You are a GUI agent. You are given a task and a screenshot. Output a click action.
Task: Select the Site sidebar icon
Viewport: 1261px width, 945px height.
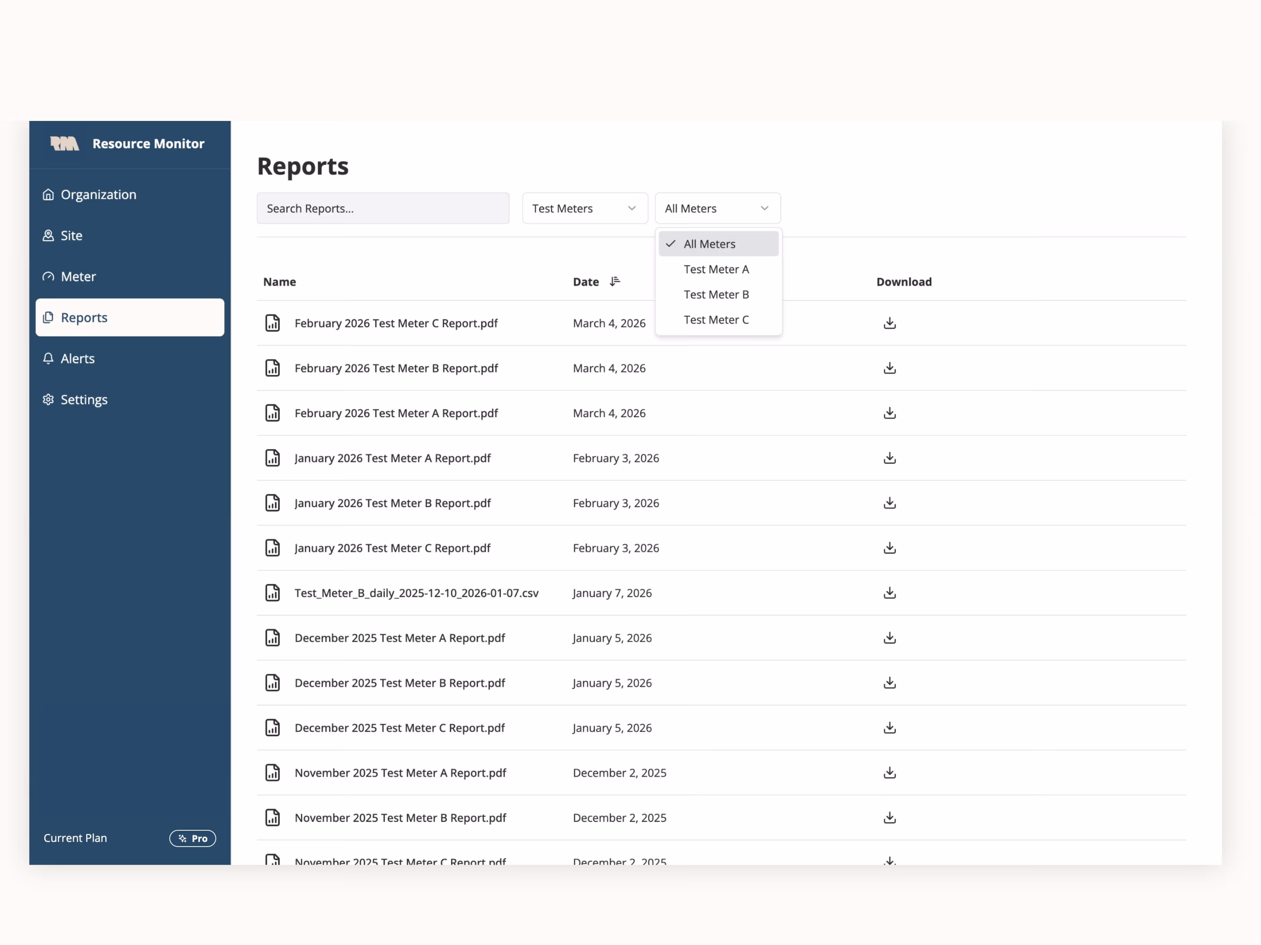click(x=48, y=235)
